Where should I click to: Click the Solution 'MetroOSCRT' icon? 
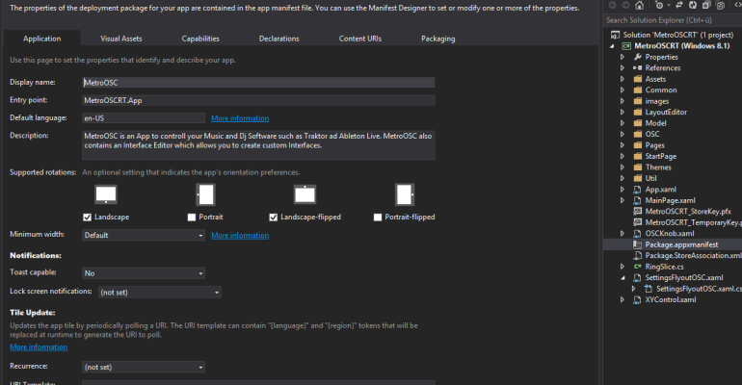[615, 35]
